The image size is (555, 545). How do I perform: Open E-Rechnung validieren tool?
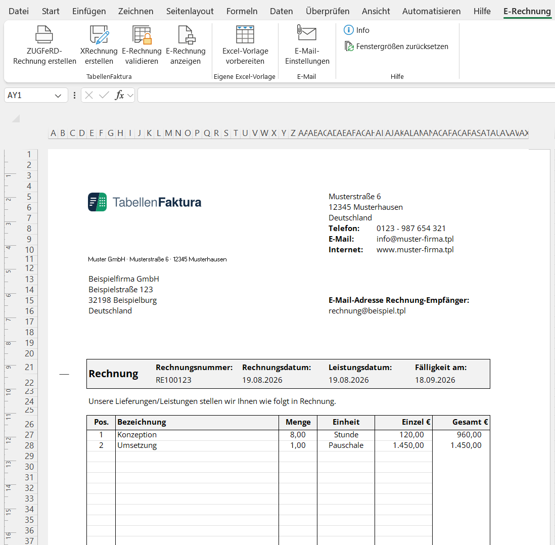pos(142,46)
